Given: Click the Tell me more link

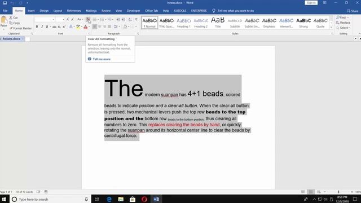Looking at the screenshot, I should coord(102,59).
